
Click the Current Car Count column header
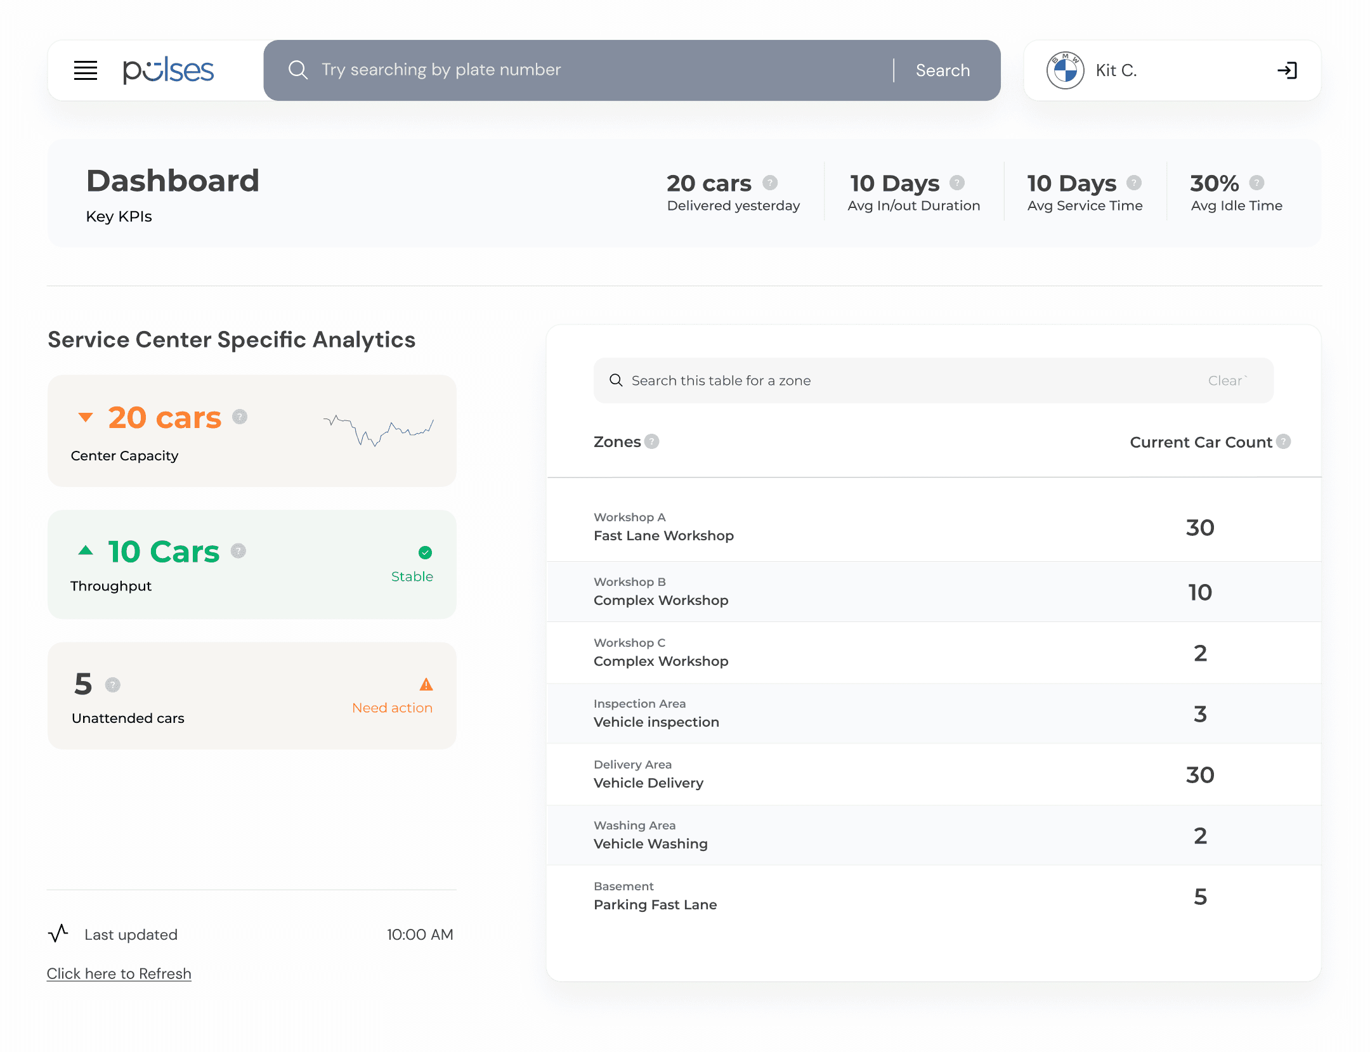click(x=1201, y=442)
